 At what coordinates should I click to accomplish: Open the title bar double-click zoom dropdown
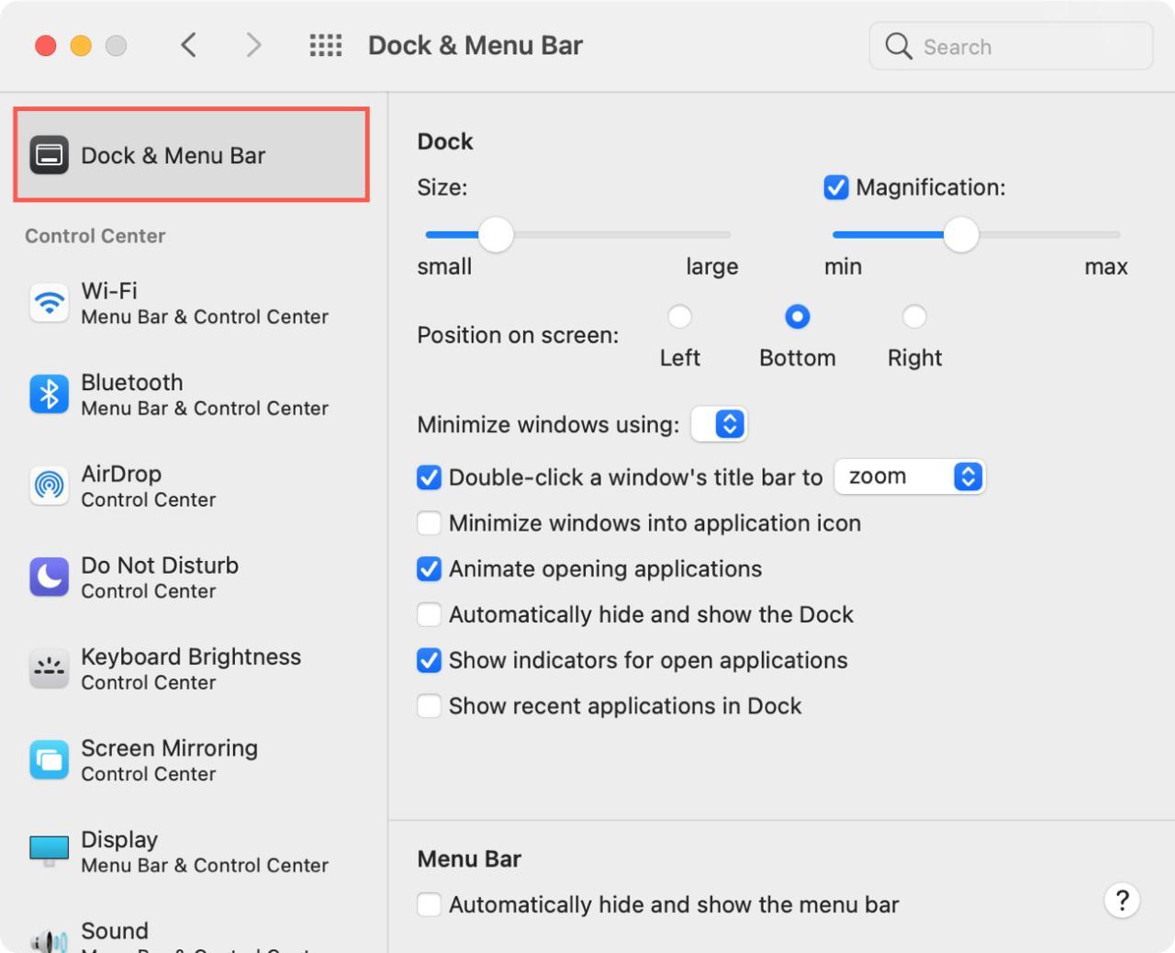(x=910, y=476)
